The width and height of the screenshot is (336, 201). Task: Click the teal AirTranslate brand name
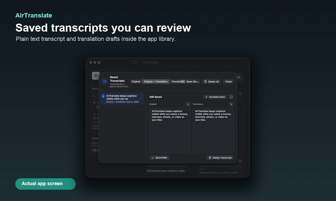click(34, 16)
